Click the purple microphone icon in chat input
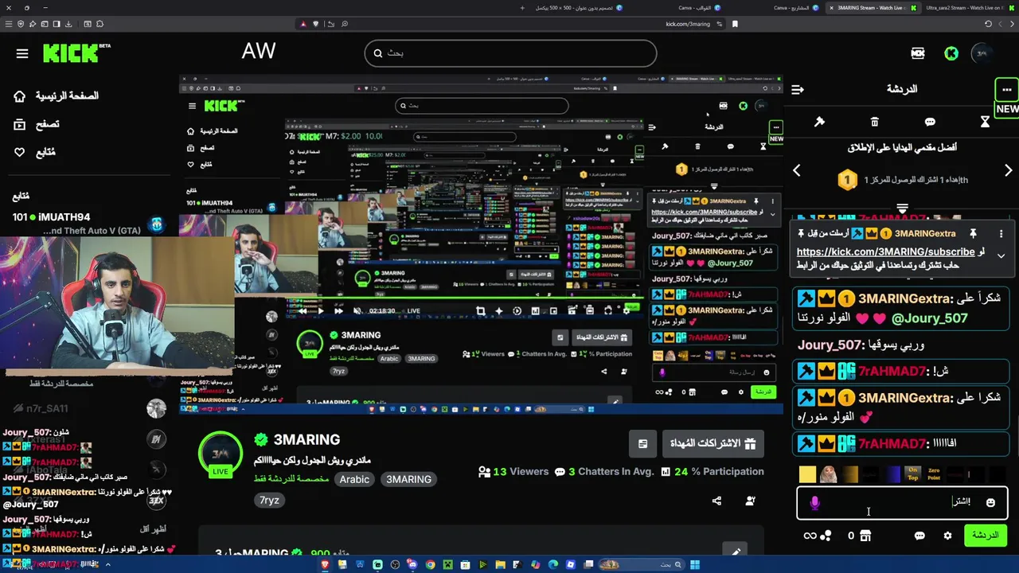Image resolution: width=1019 pixels, height=573 pixels. pyautogui.click(x=814, y=502)
